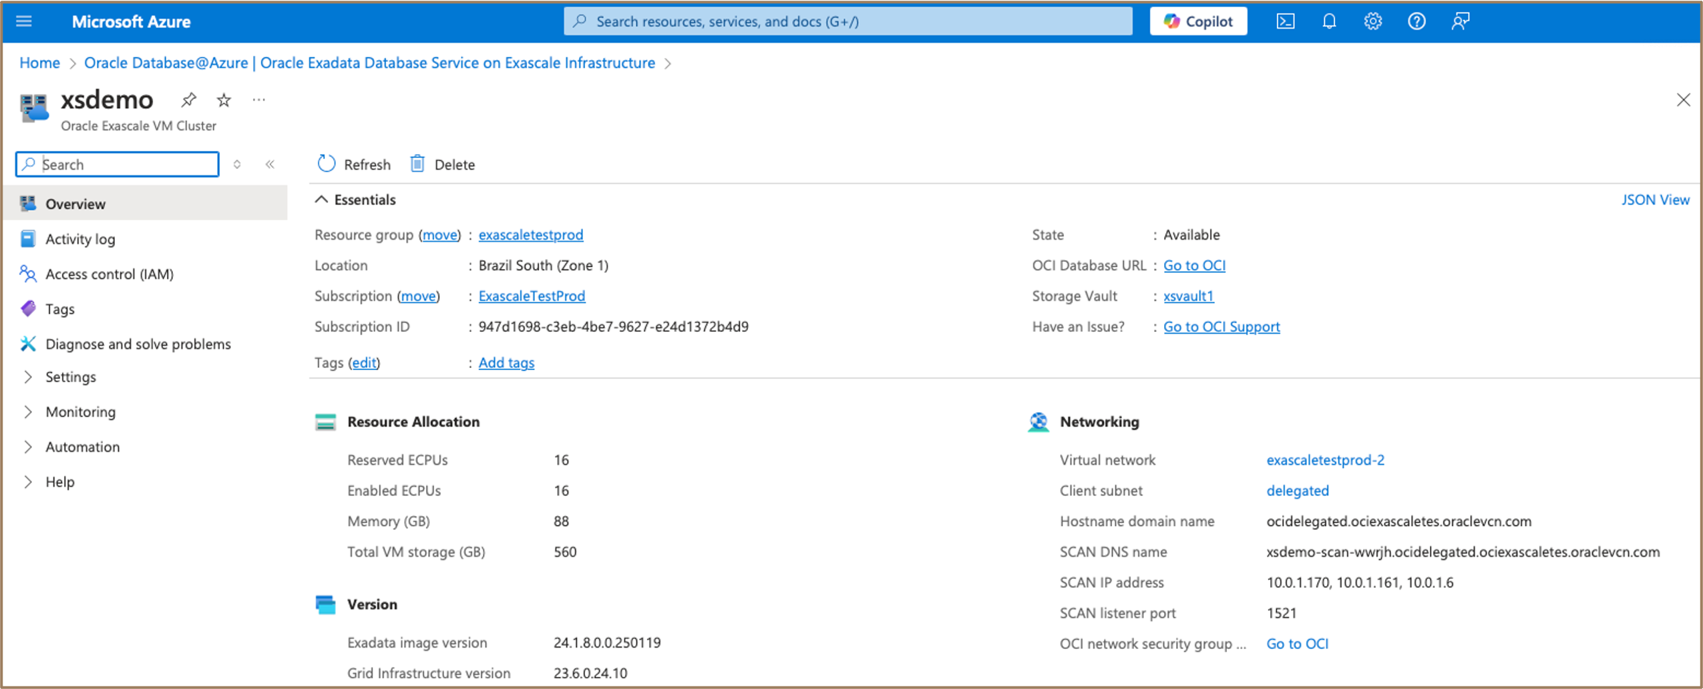
Task: Click the Version section icon
Action: [325, 604]
